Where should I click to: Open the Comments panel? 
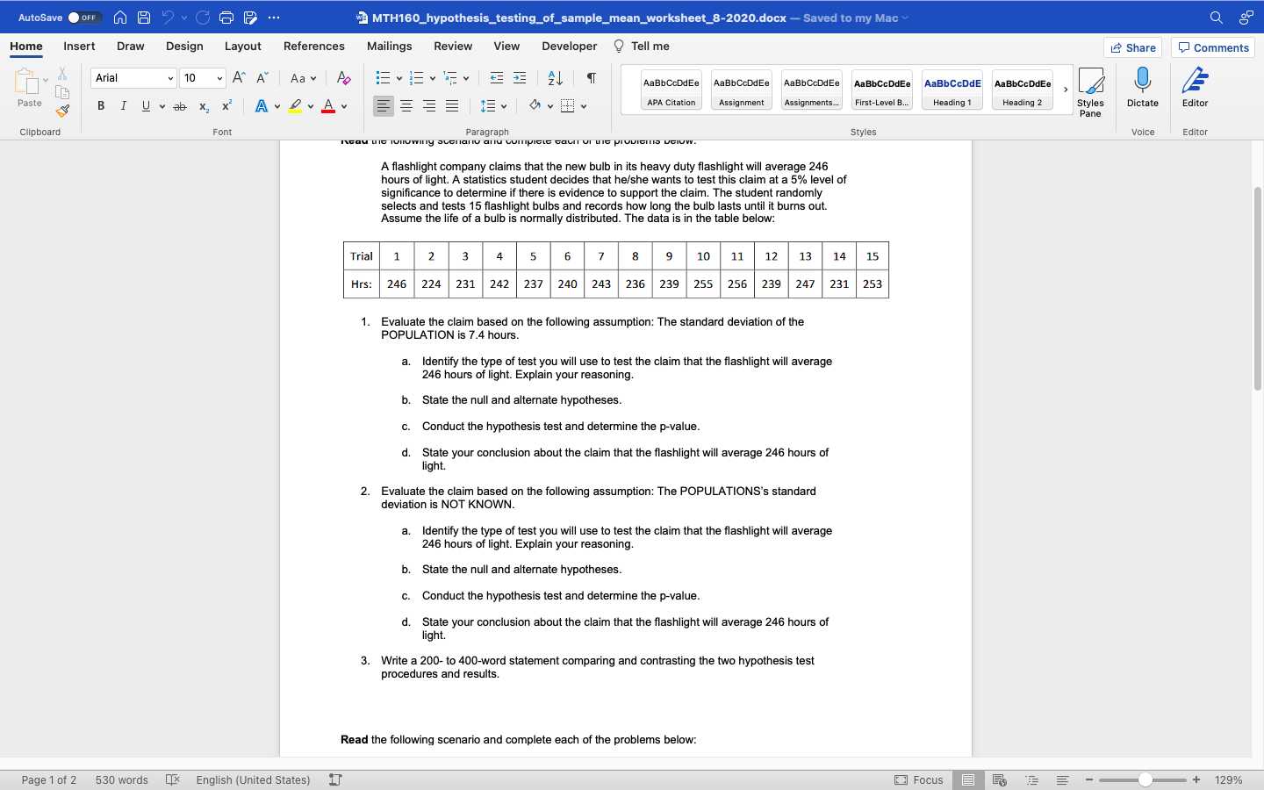coord(1212,47)
